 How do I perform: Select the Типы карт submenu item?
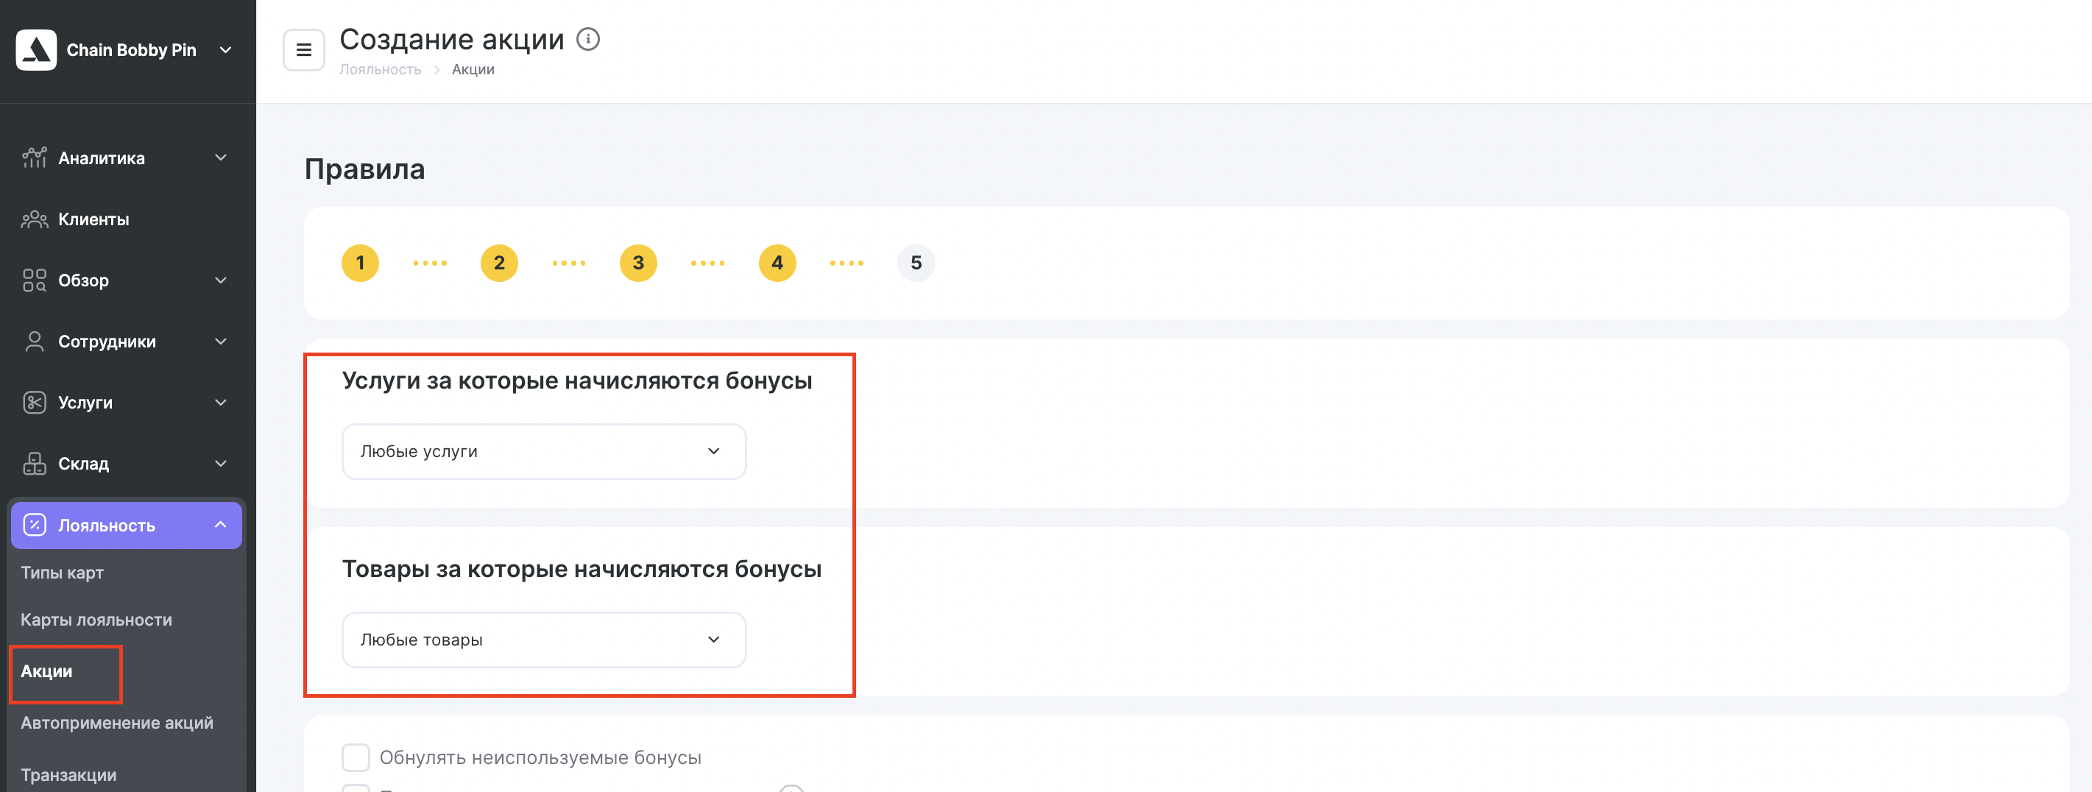(63, 573)
